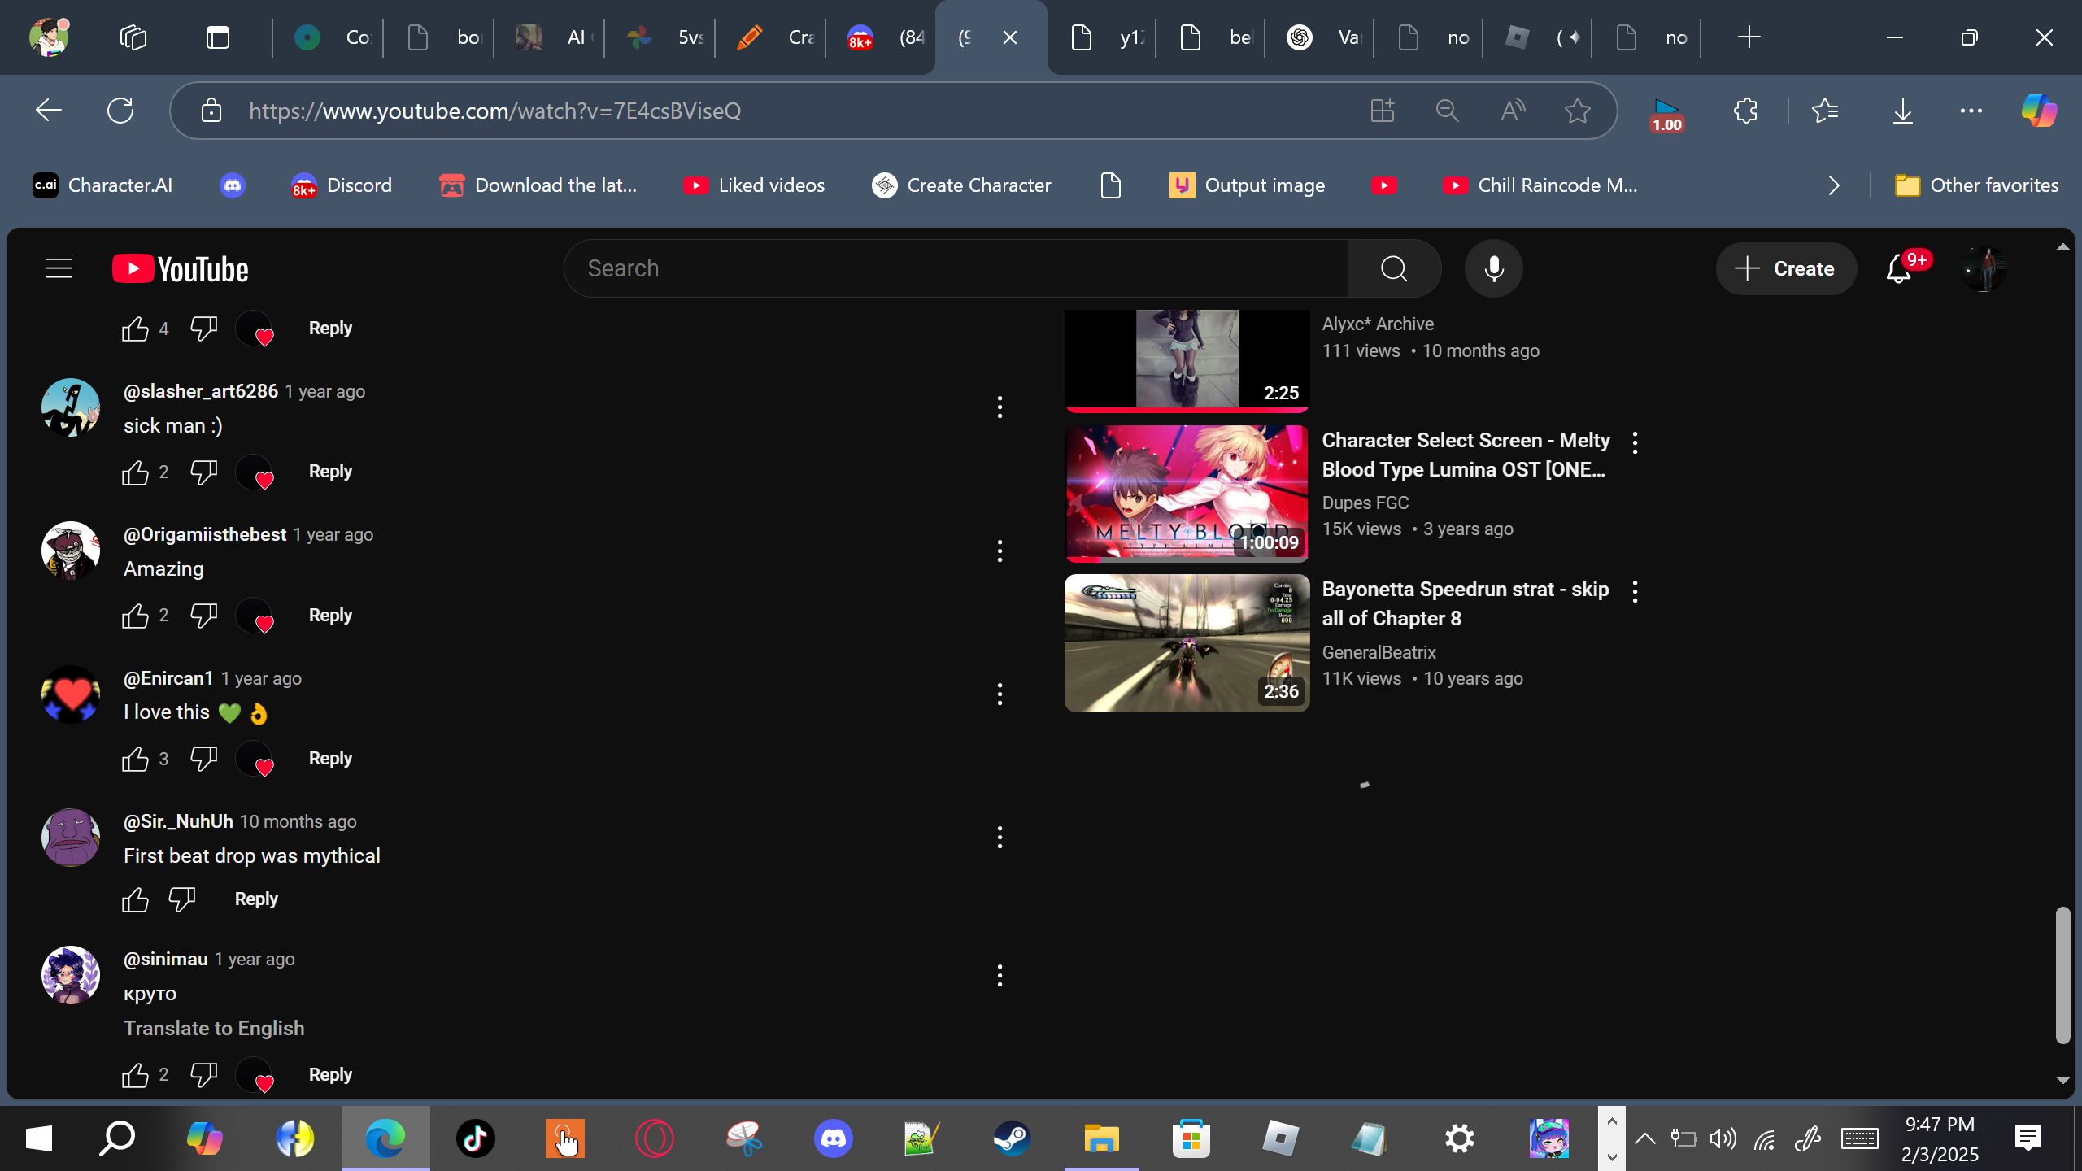The width and height of the screenshot is (2082, 1171).
Task: Switch to the "Cra" pencil-icon tab
Action: point(771,37)
